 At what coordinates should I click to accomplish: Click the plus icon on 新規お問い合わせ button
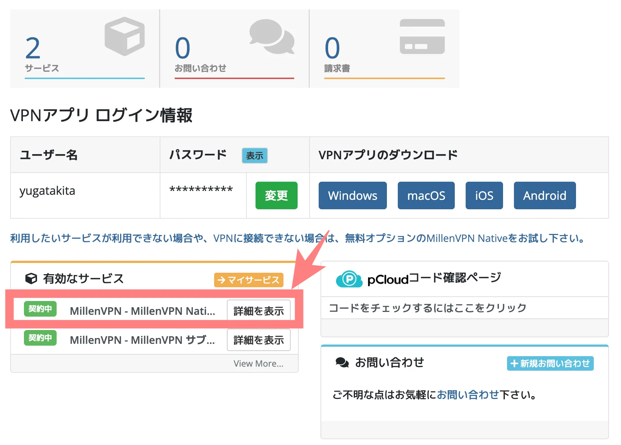[514, 363]
